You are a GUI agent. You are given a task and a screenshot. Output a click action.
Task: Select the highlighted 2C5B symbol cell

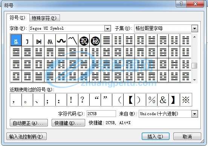click(x=16, y=40)
